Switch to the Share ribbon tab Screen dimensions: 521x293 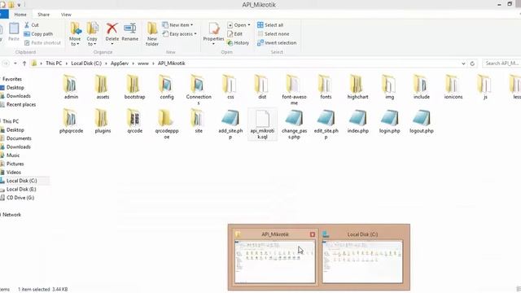pyautogui.click(x=43, y=15)
